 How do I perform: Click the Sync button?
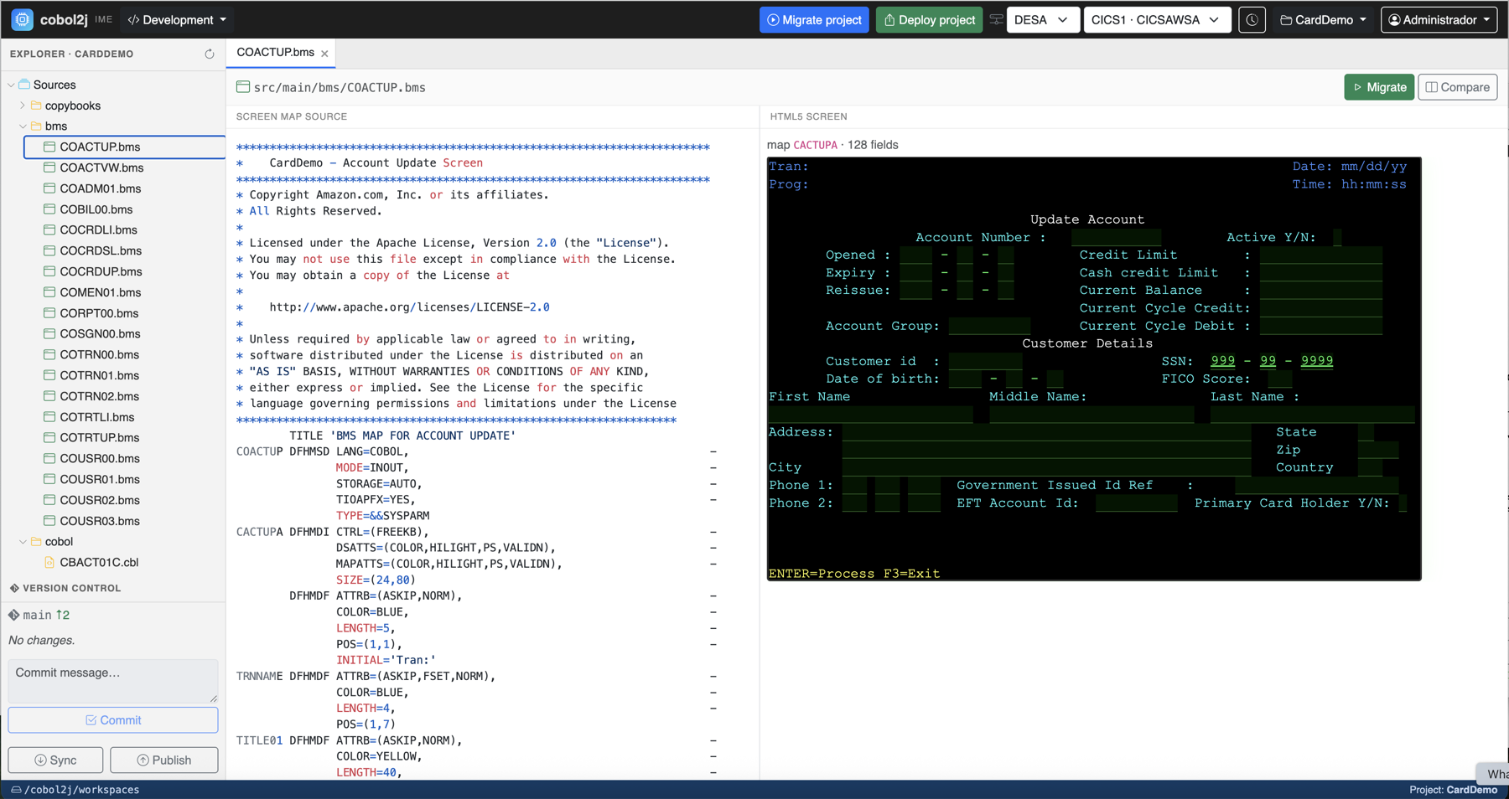click(x=55, y=760)
